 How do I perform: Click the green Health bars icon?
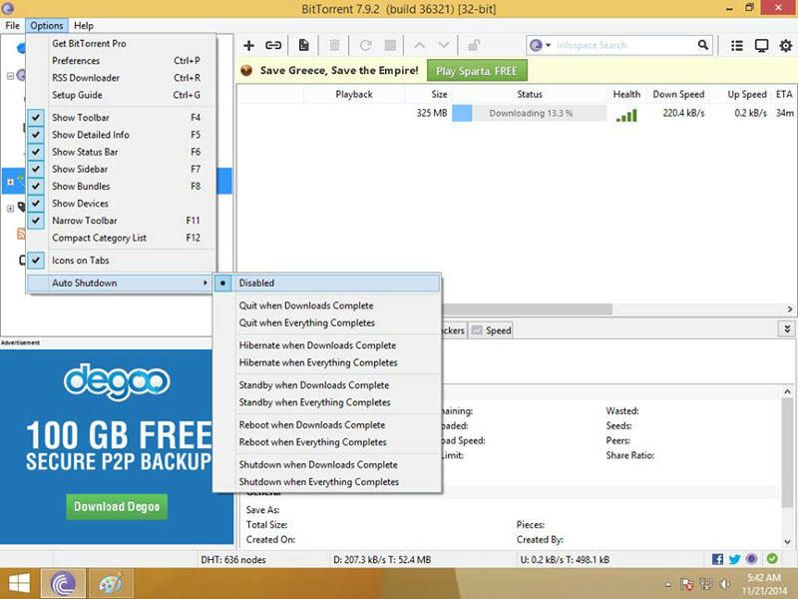point(626,115)
